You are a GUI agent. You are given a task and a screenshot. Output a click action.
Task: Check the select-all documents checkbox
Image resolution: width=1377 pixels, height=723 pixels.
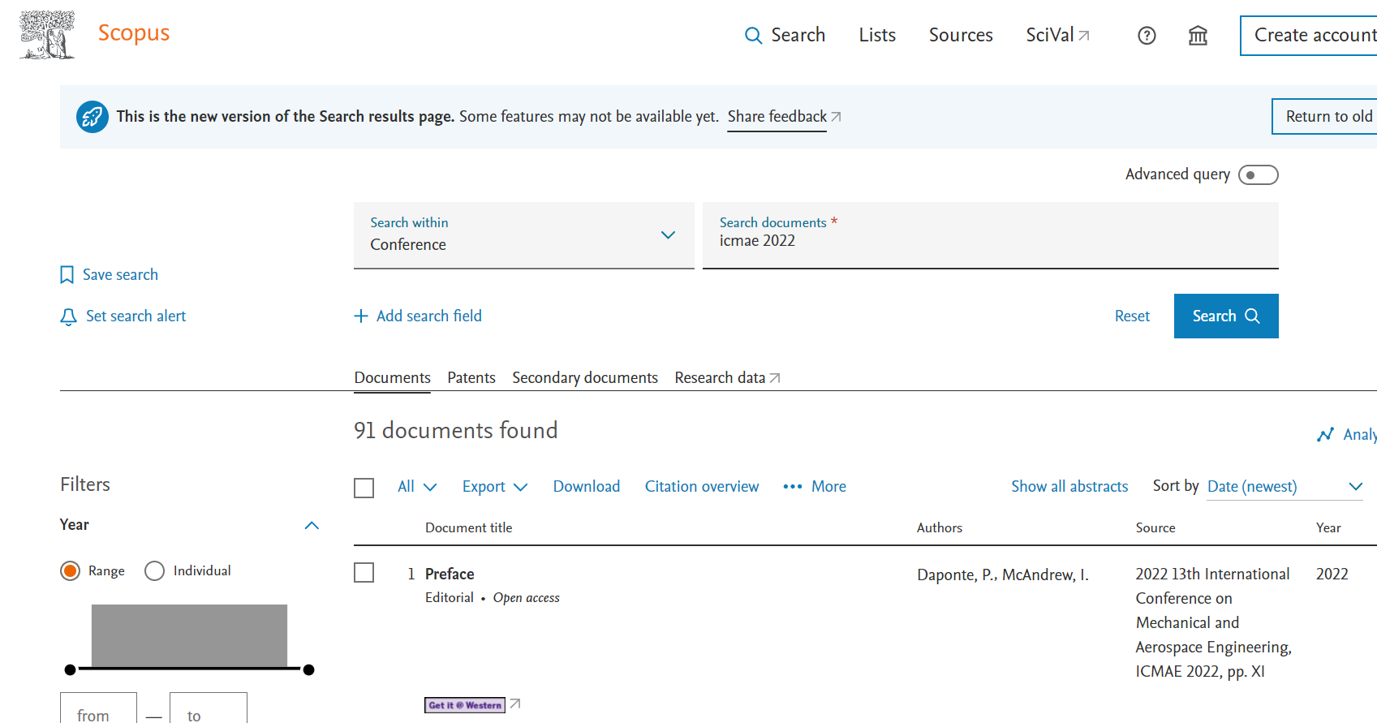(x=364, y=488)
